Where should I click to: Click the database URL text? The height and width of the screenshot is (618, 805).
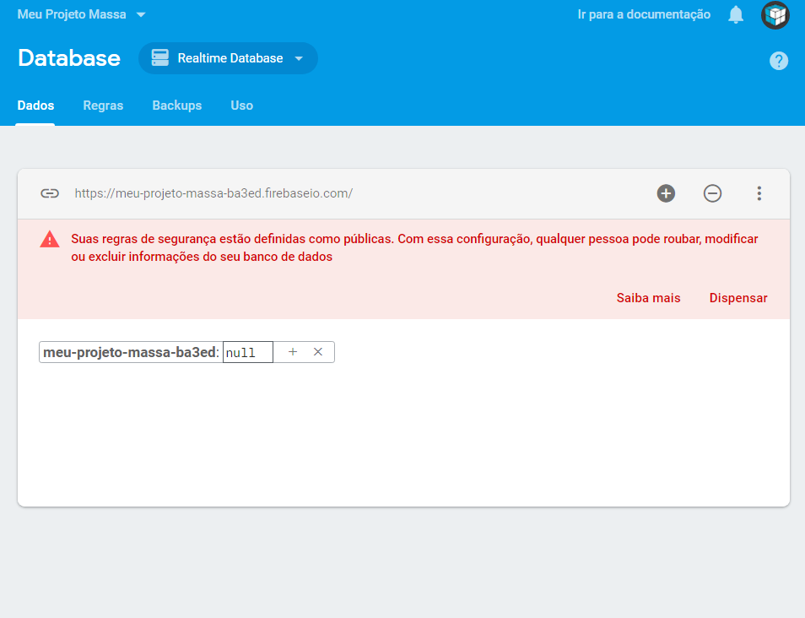213,193
